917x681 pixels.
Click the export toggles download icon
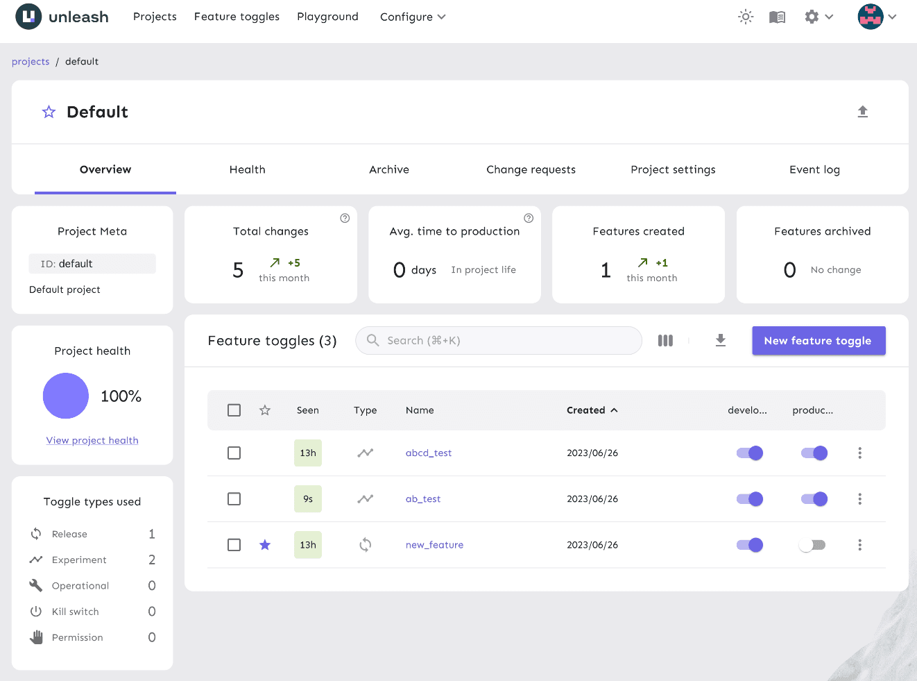coord(721,340)
